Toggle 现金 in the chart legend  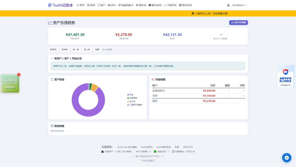[130, 94]
